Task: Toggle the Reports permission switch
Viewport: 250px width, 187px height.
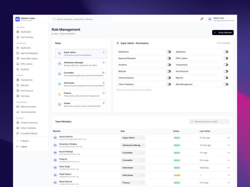Action: (x=226, y=78)
